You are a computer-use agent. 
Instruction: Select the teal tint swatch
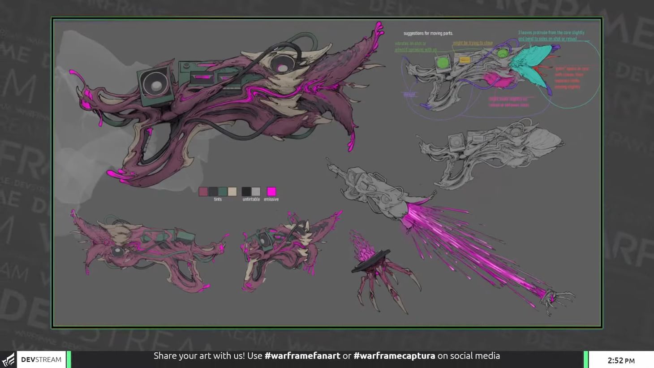[223, 192]
